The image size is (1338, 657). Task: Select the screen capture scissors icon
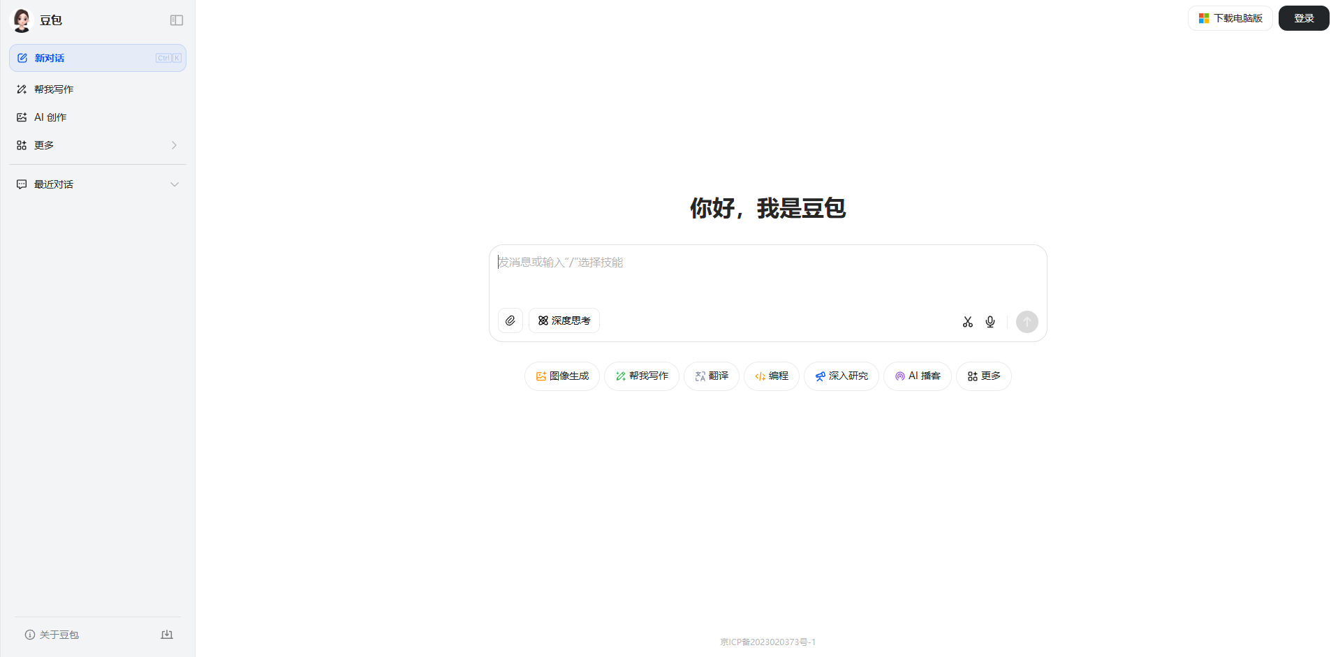coord(967,322)
